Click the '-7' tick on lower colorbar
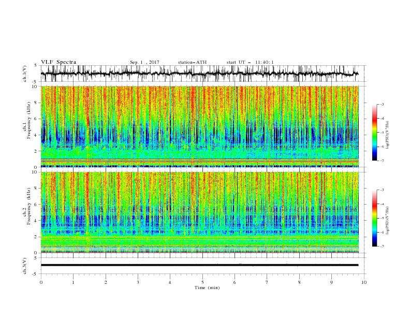The image size is (410, 317). (382, 246)
